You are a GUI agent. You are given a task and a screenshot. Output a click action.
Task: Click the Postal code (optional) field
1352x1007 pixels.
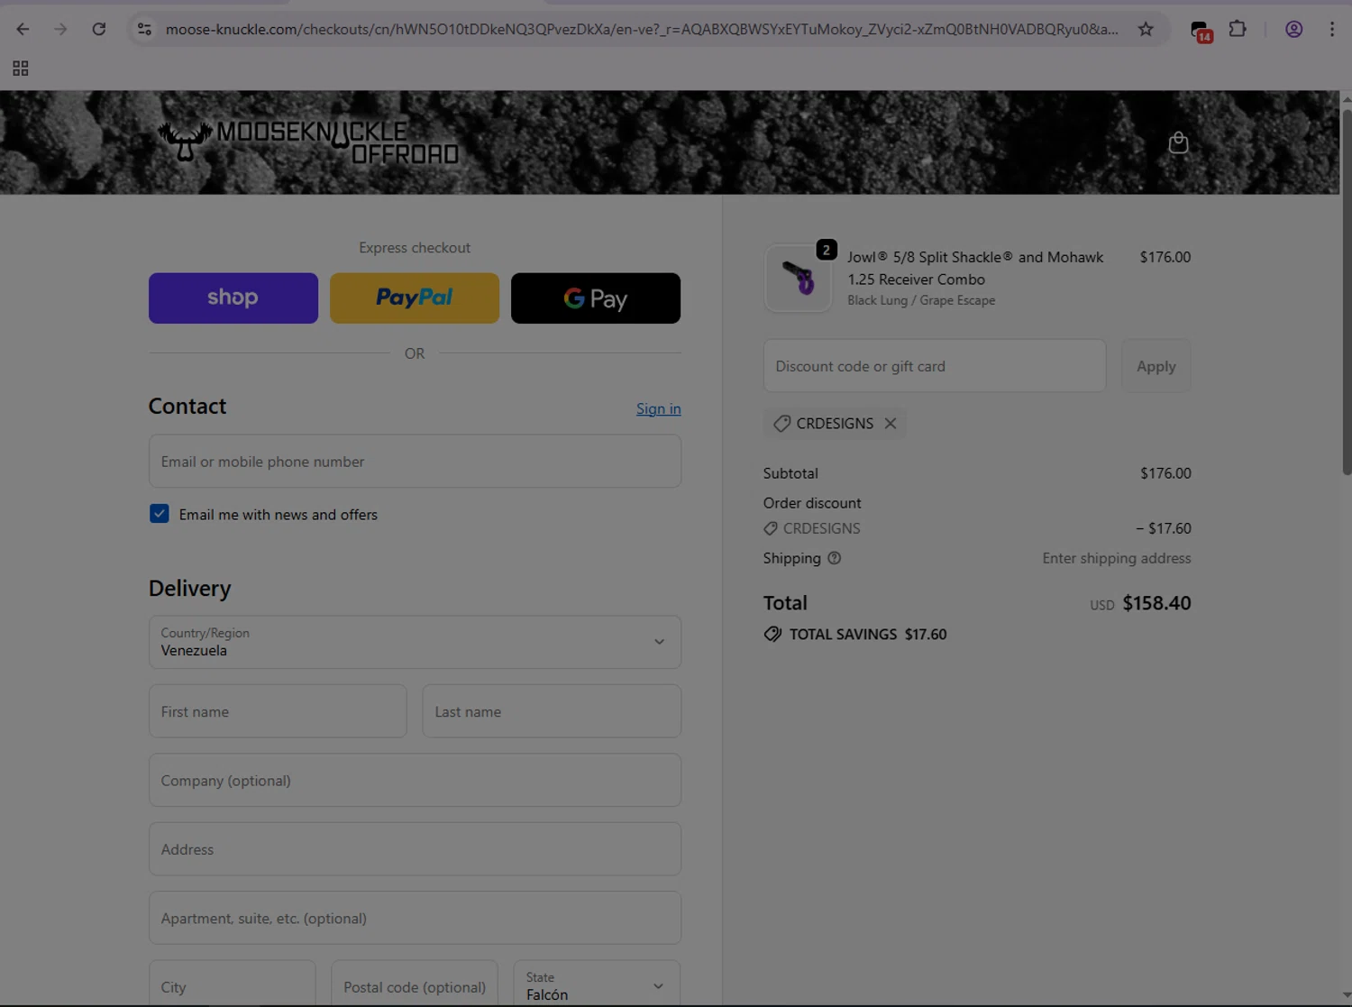pos(415,985)
